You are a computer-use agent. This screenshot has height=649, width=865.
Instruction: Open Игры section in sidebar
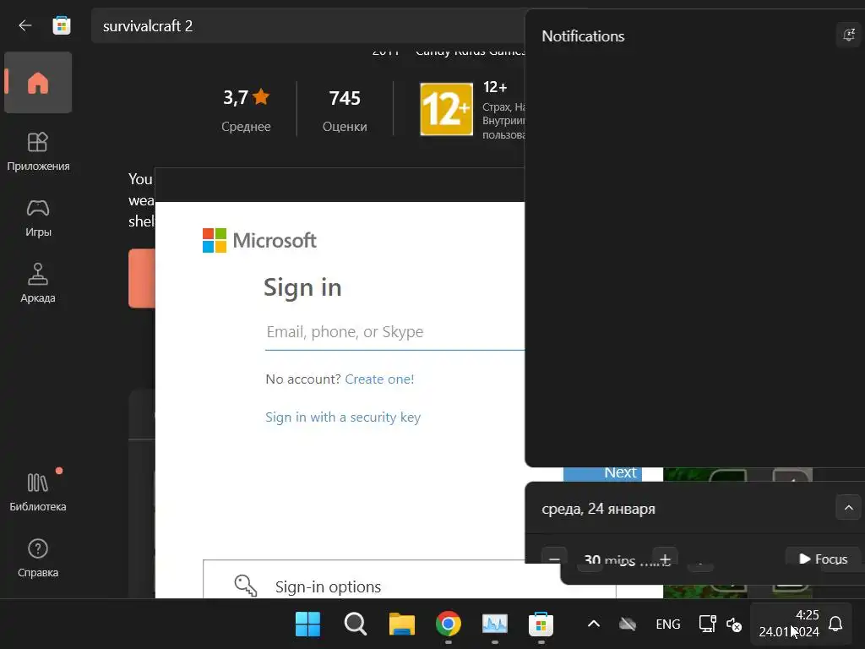38,218
